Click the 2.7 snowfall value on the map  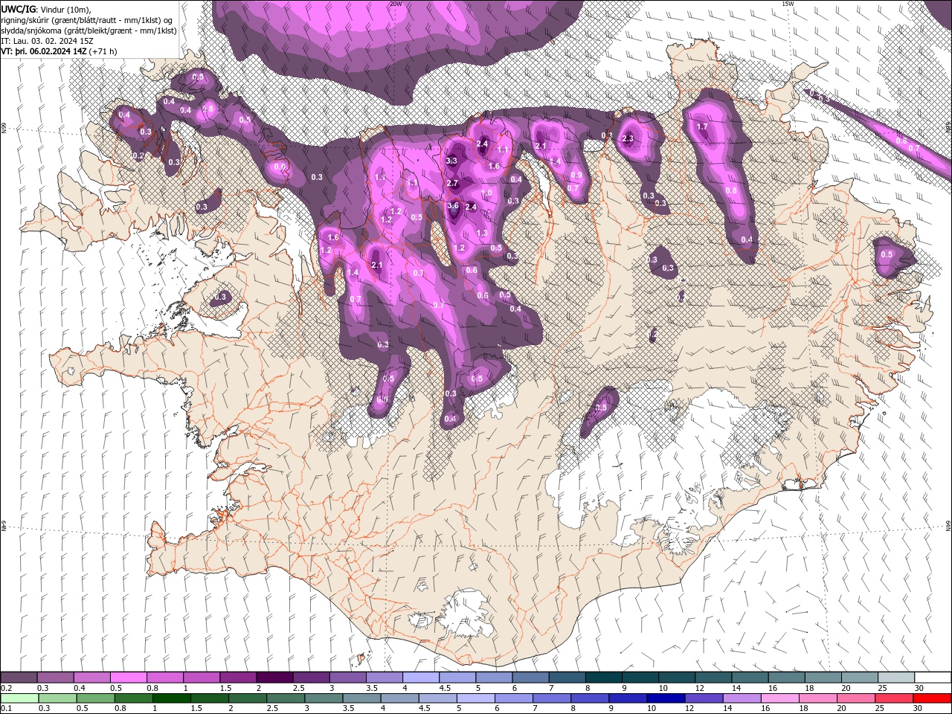point(453,183)
